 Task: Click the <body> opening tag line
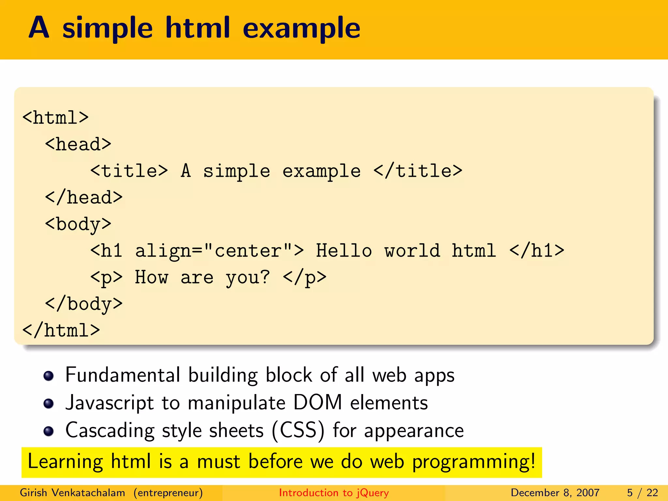tap(78, 224)
